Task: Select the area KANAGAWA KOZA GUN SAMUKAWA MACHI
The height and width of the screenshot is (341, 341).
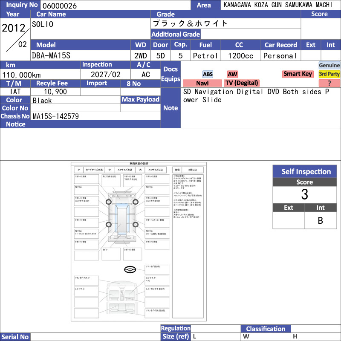Action: pos(278,5)
